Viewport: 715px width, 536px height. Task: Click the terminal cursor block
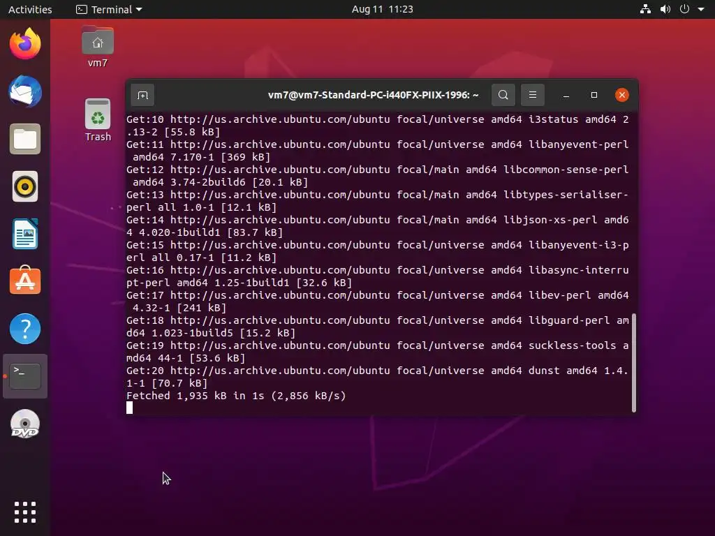tap(129, 408)
